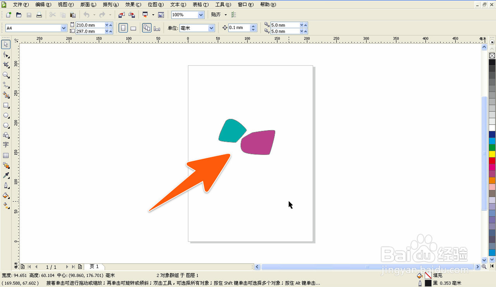
Task: Select the purple shape on the page
Action: [258, 143]
